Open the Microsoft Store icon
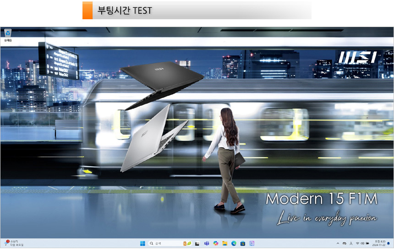The width and height of the screenshot is (394, 250). (x=243, y=244)
